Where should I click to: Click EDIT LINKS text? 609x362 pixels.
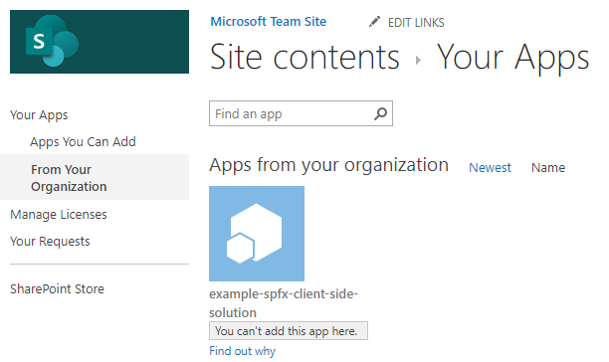(x=416, y=23)
